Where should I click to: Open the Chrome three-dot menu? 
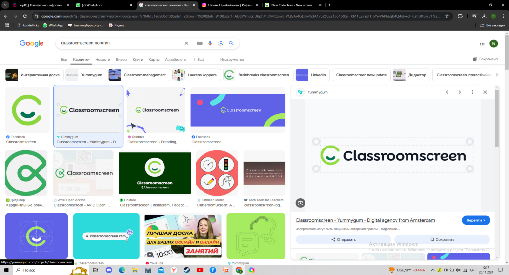point(503,16)
